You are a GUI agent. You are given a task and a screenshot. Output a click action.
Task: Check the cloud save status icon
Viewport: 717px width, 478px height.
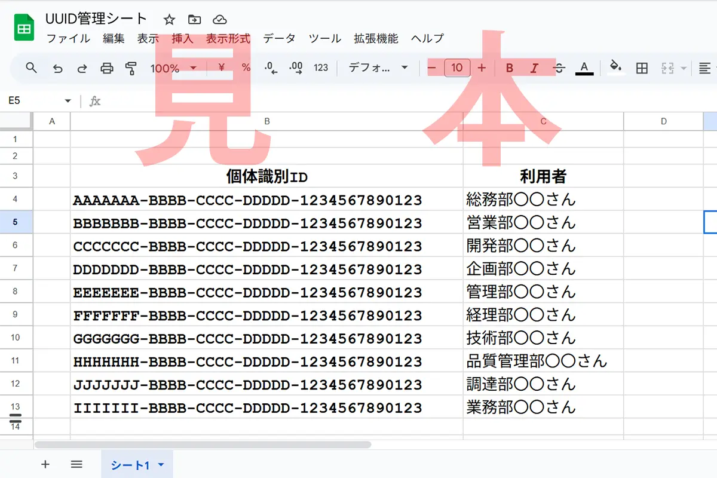[220, 20]
